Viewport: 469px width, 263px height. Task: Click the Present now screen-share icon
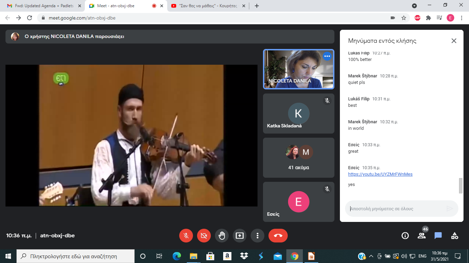click(x=240, y=236)
